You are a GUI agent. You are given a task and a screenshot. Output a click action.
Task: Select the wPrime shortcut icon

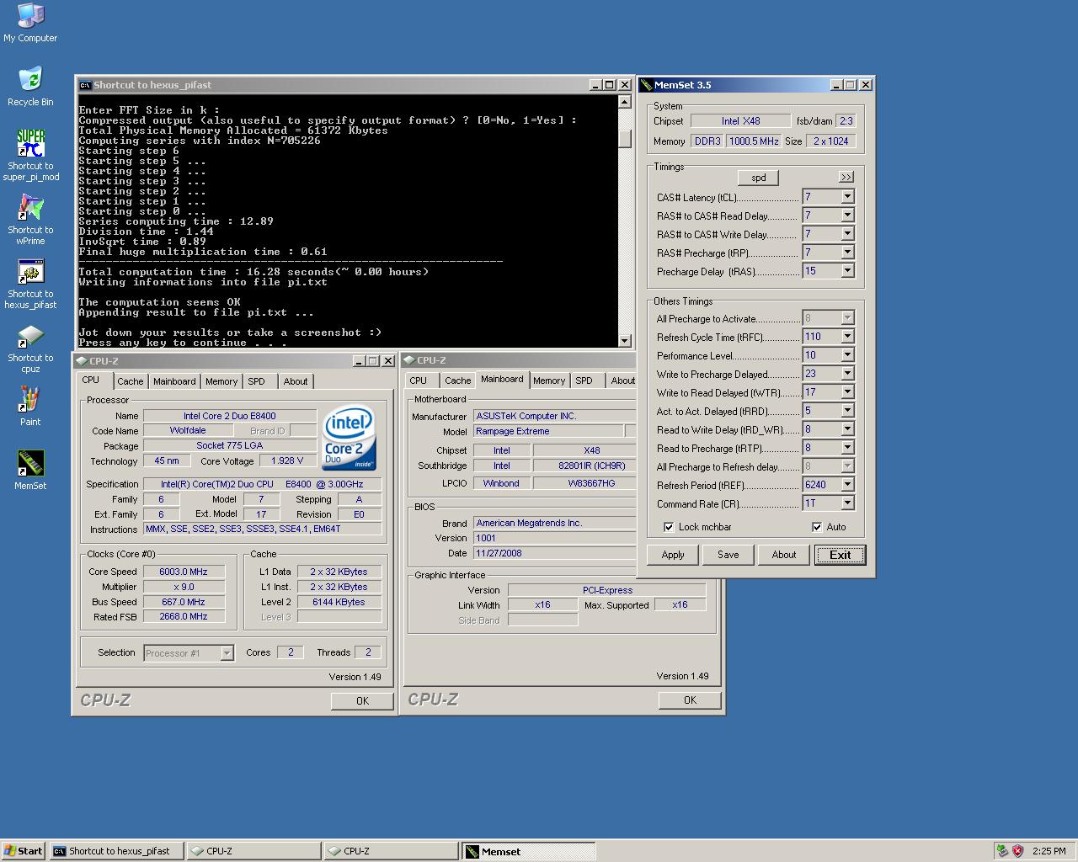tap(30, 219)
